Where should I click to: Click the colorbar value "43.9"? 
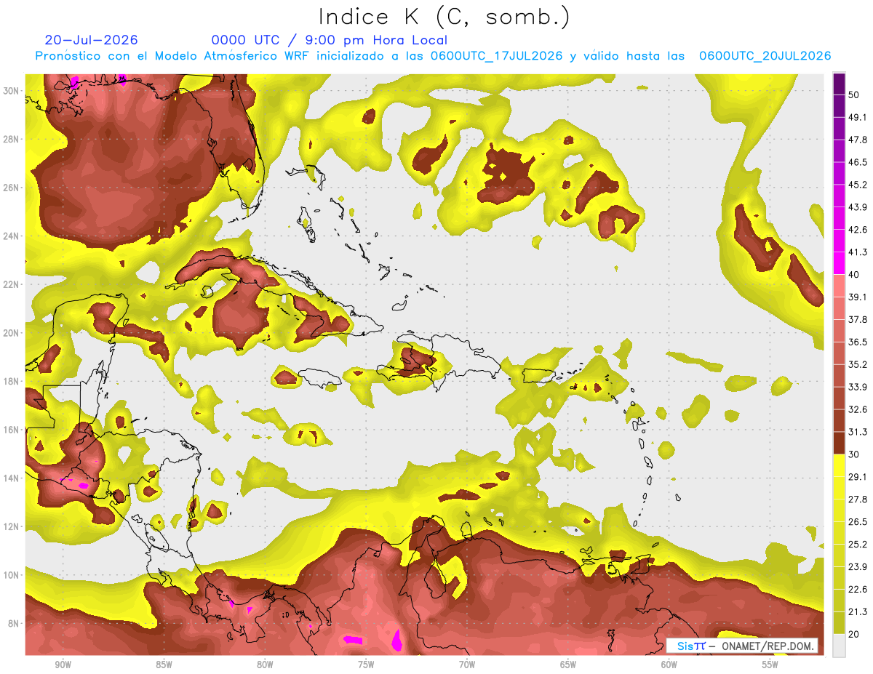[x=857, y=208]
